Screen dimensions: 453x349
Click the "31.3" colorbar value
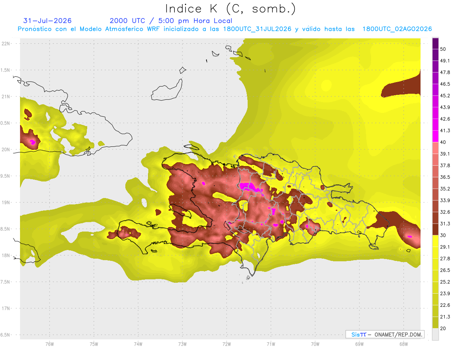click(x=445, y=224)
